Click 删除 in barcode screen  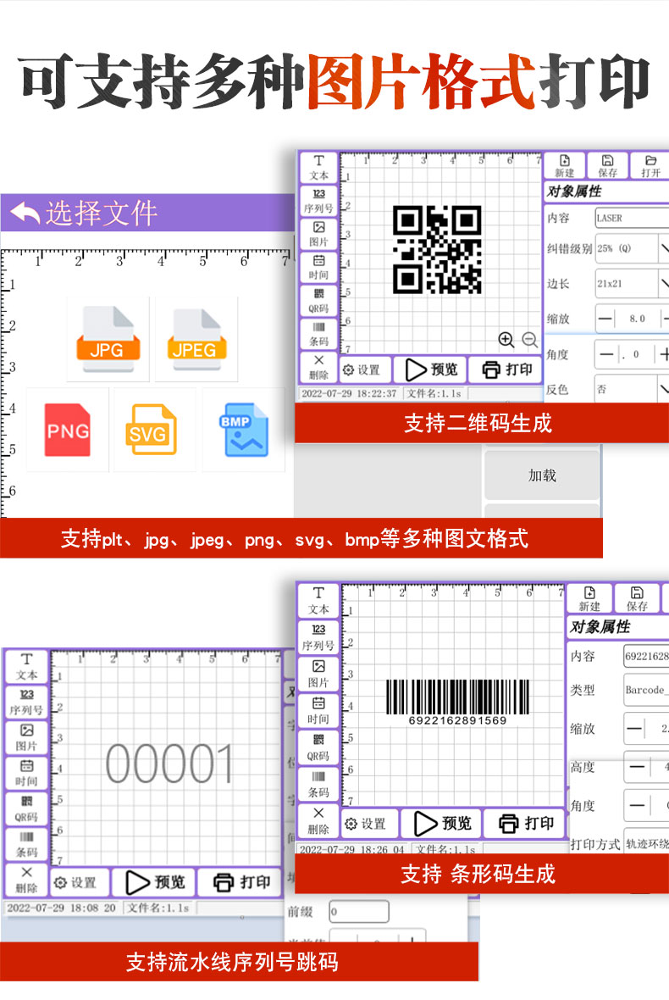318,822
